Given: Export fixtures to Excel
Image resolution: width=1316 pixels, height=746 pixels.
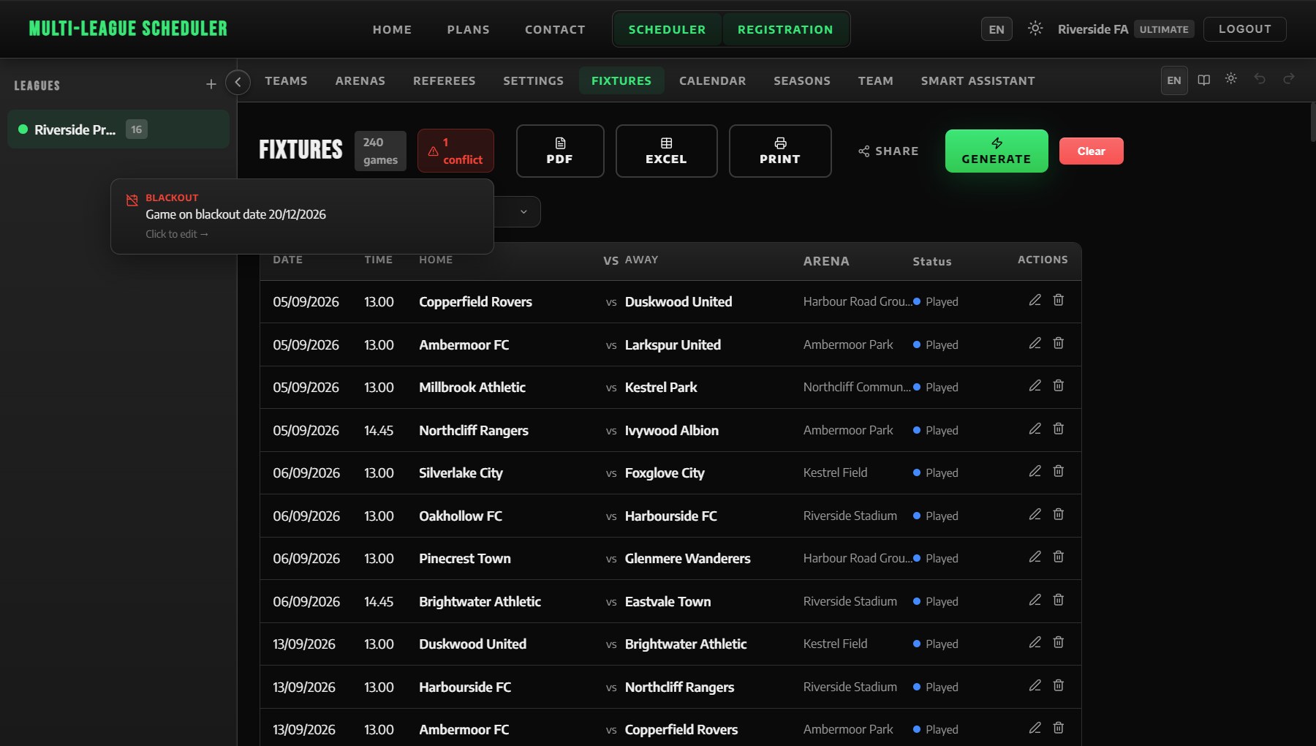Looking at the screenshot, I should [x=666, y=151].
